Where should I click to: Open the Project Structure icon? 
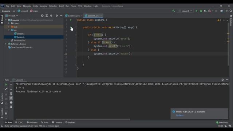pyautogui.click(x=222, y=11)
